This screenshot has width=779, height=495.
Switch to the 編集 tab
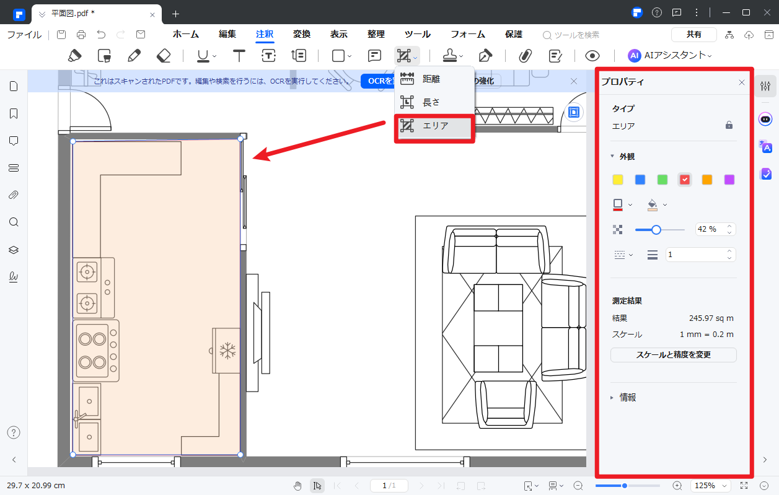click(x=227, y=35)
